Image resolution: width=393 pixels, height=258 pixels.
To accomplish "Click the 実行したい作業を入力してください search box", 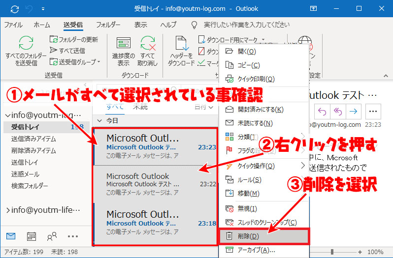I will pyautogui.click(x=247, y=25).
